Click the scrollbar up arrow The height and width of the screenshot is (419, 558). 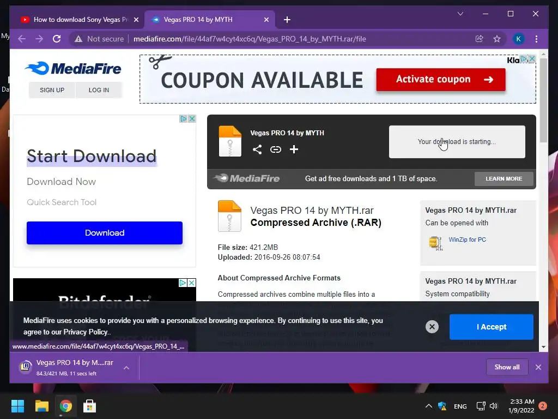pos(543,53)
